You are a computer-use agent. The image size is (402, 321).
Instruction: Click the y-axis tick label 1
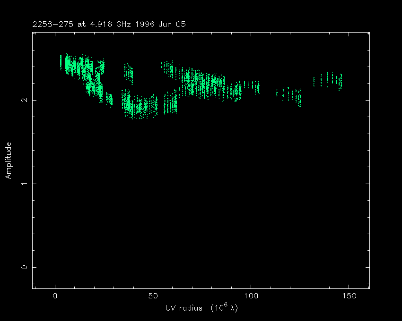[x=25, y=184]
